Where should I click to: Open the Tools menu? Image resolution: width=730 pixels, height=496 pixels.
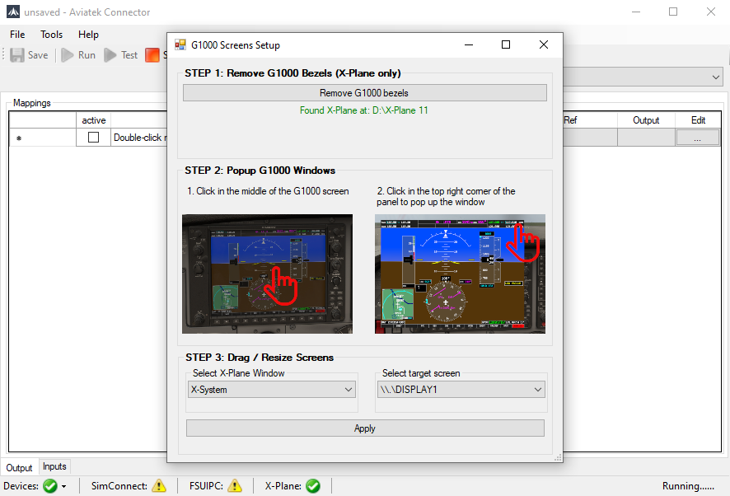52,35
